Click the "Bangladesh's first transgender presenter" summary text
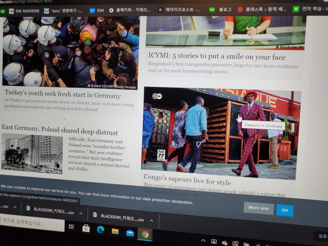 coord(223,68)
